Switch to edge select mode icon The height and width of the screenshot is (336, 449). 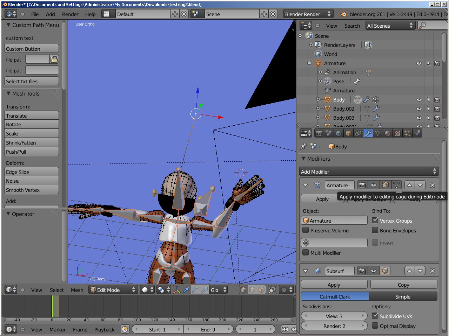pos(252,290)
